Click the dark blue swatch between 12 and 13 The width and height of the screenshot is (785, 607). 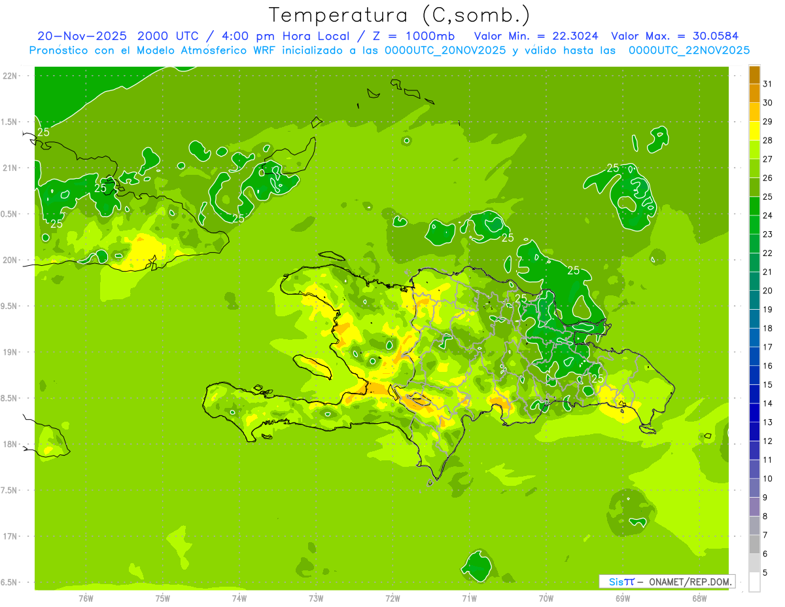pyautogui.click(x=754, y=432)
